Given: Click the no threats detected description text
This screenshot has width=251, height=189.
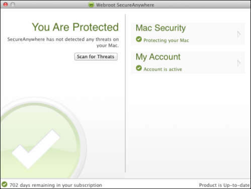Looking at the screenshot, I should tap(63, 42).
